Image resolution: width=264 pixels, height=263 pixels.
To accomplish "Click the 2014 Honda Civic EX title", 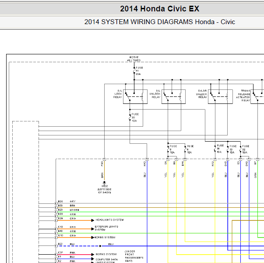I will (x=159, y=9).
